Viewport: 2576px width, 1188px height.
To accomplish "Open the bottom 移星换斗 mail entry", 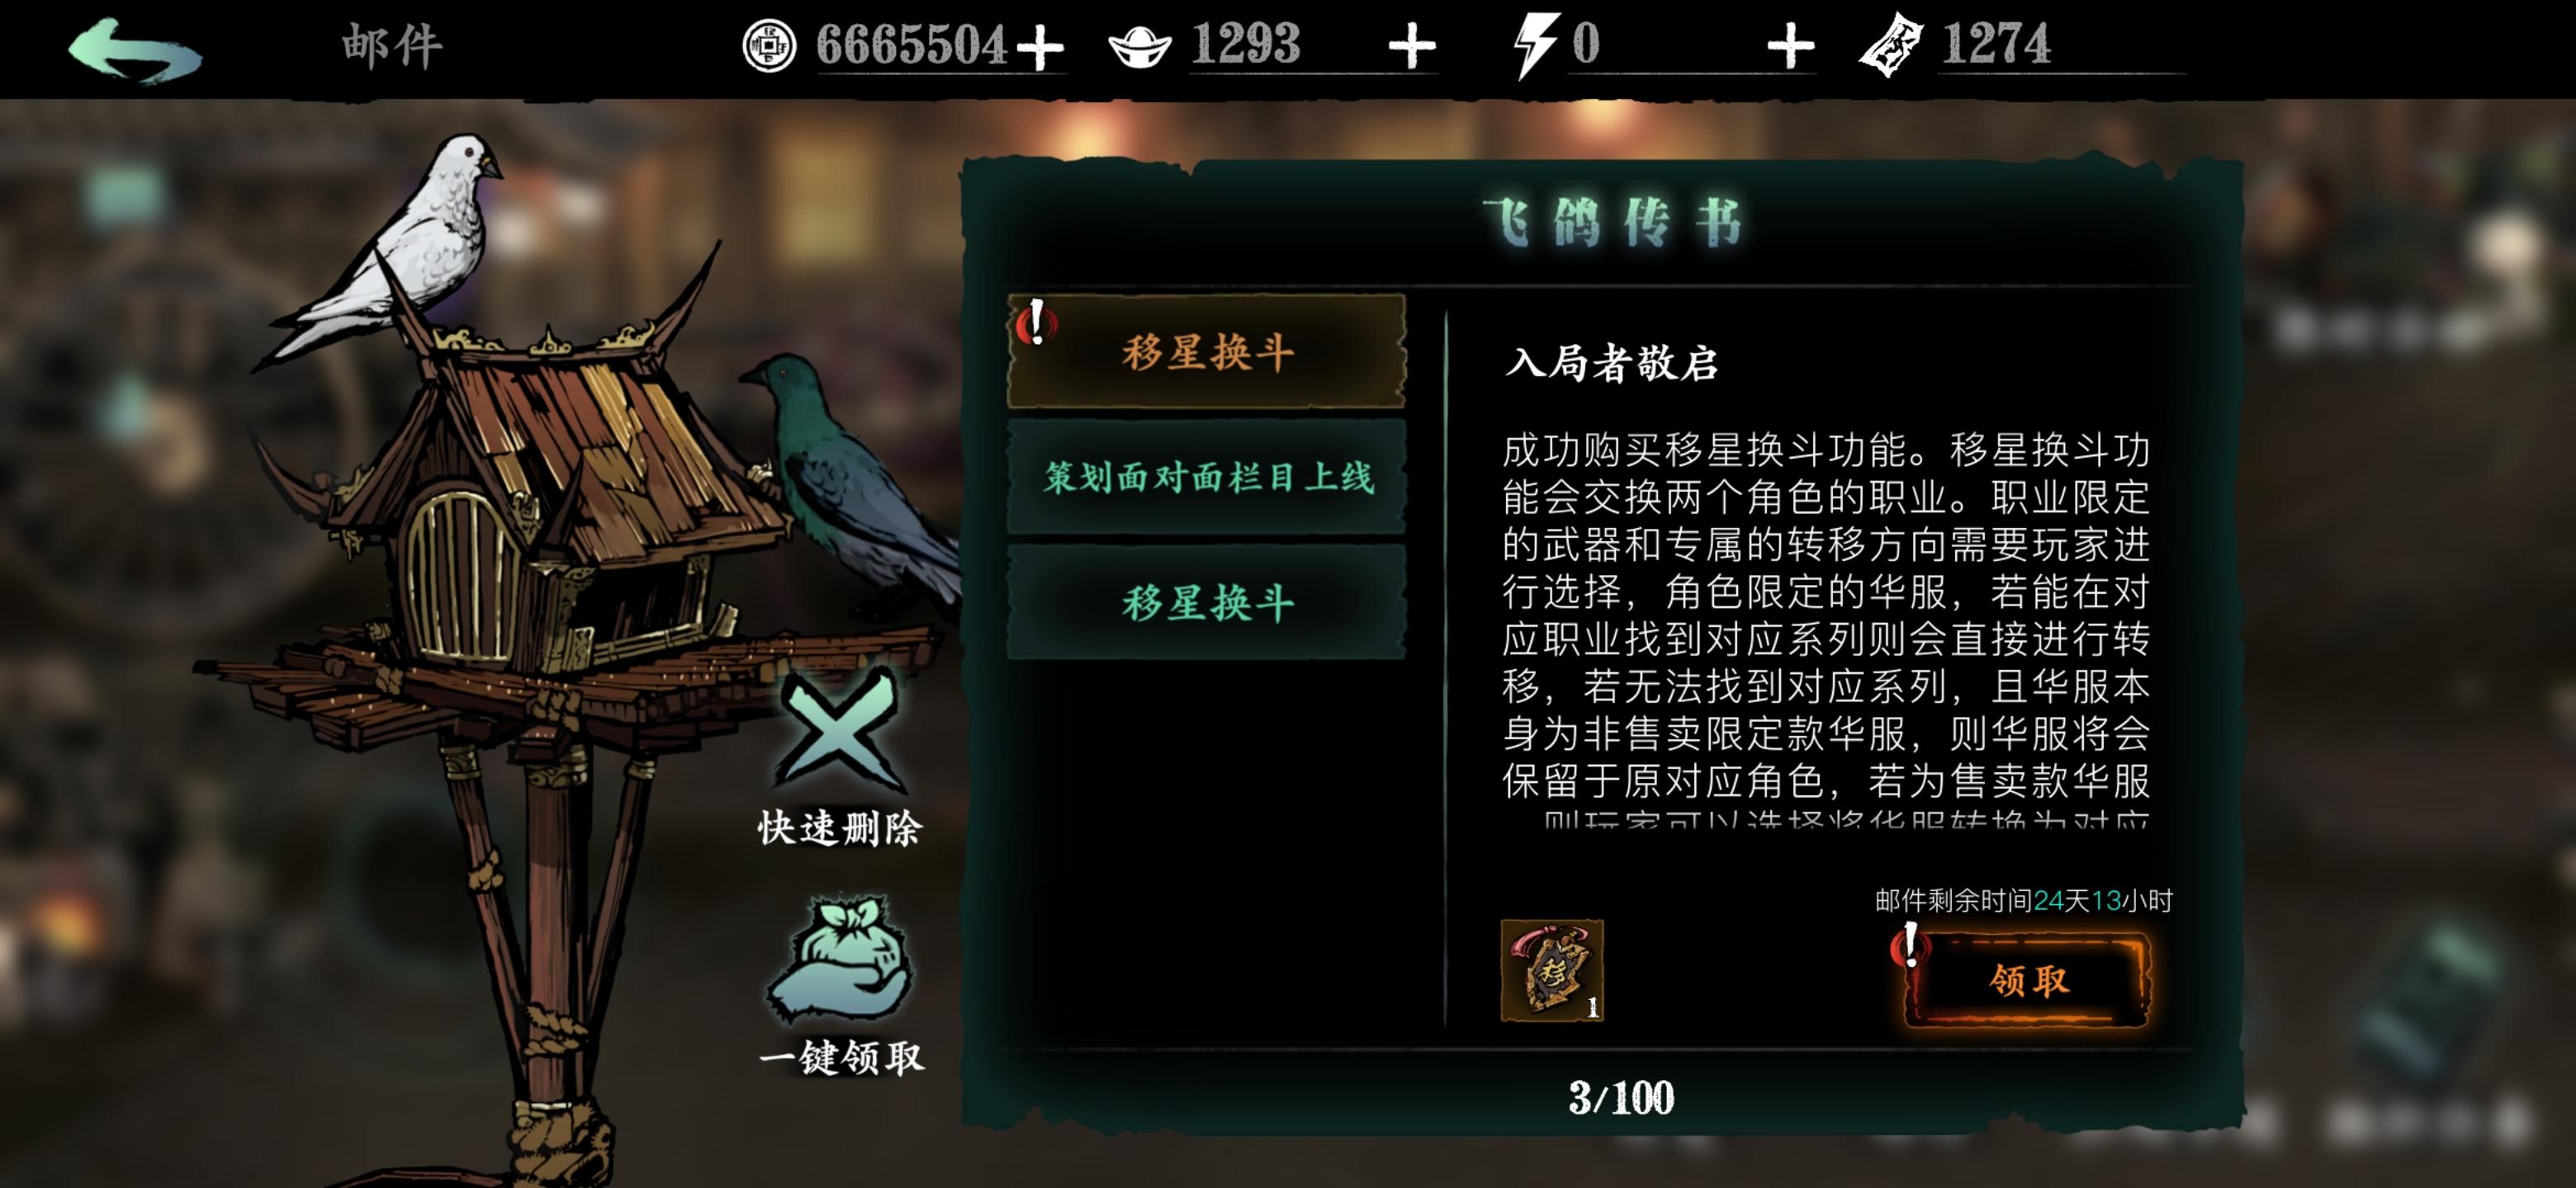I will click(x=1207, y=602).
